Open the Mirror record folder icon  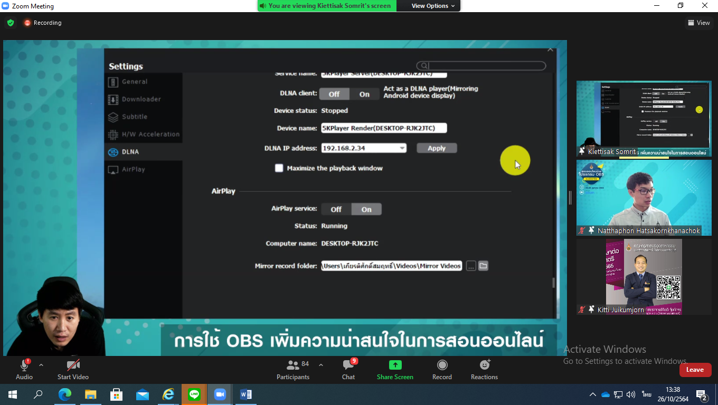[x=483, y=266]
